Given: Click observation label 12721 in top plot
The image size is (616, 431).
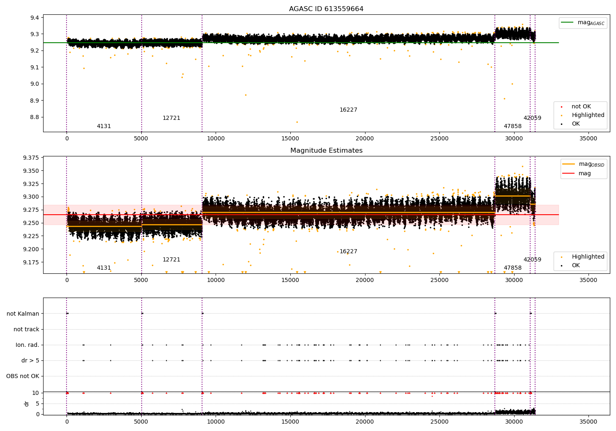Looking at the screenshot, I should pyautogui.click(x=171, y=118).
